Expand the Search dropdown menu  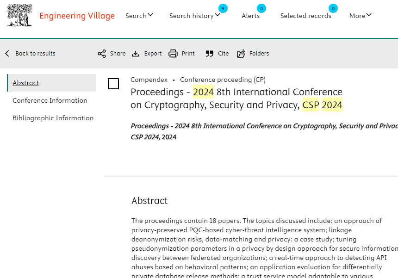pyautogui.click(x=139, y=16)
